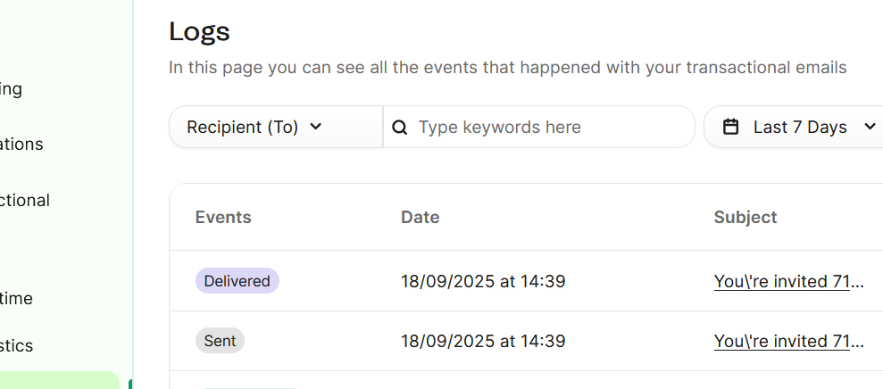Click the date in the Sent row
This screenshot has height=389, width=883.
483,341
